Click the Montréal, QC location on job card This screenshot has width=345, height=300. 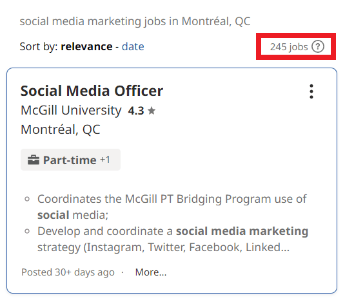click(61, 129)
